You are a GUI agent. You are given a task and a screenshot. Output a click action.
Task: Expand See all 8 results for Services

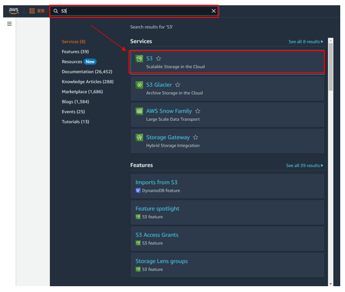point(306,42)
